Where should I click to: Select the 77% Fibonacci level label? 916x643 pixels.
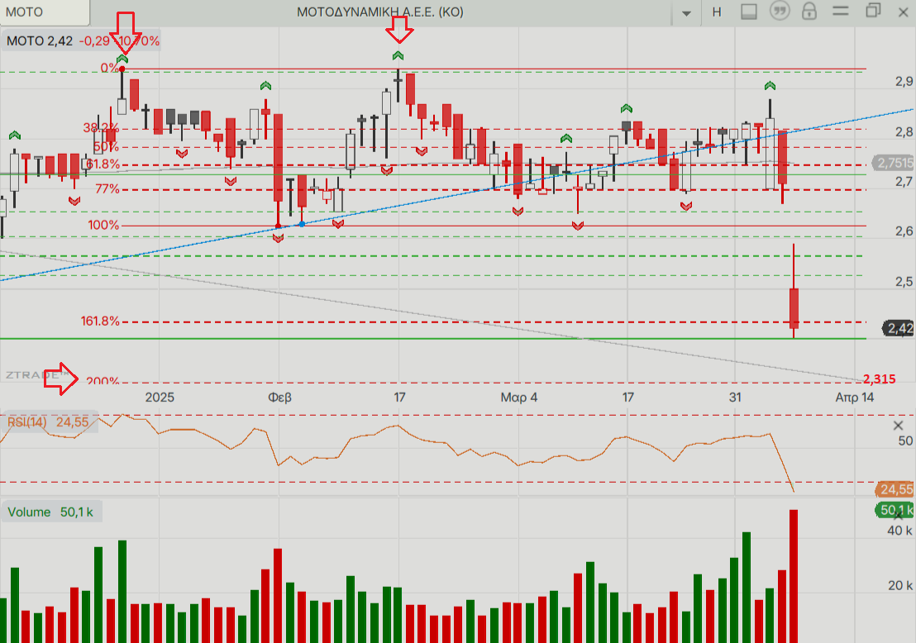coord(107,188)
